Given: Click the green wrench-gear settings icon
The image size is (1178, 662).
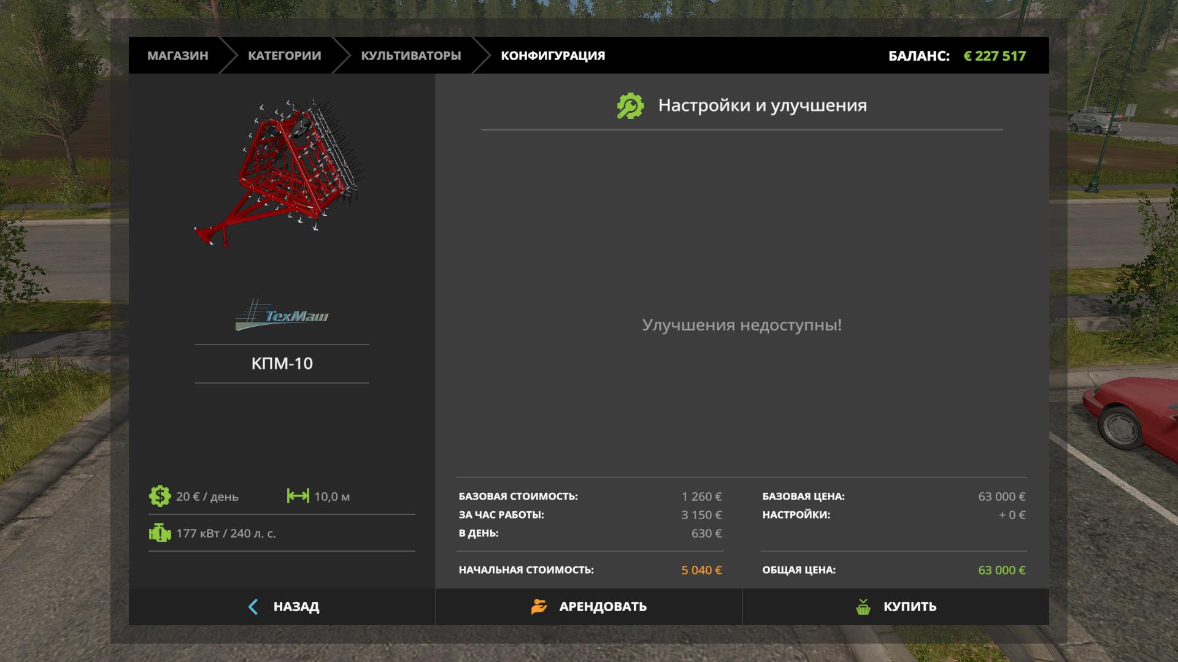Looking at the screenshot, I should [630, 106].
